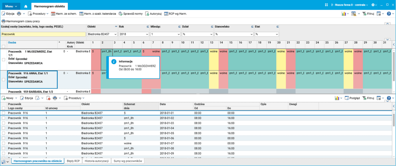396x166 pixels.
Task: Expand the Nowy dropdown arrow in the lower toolbar
Action: pos(16,98)
